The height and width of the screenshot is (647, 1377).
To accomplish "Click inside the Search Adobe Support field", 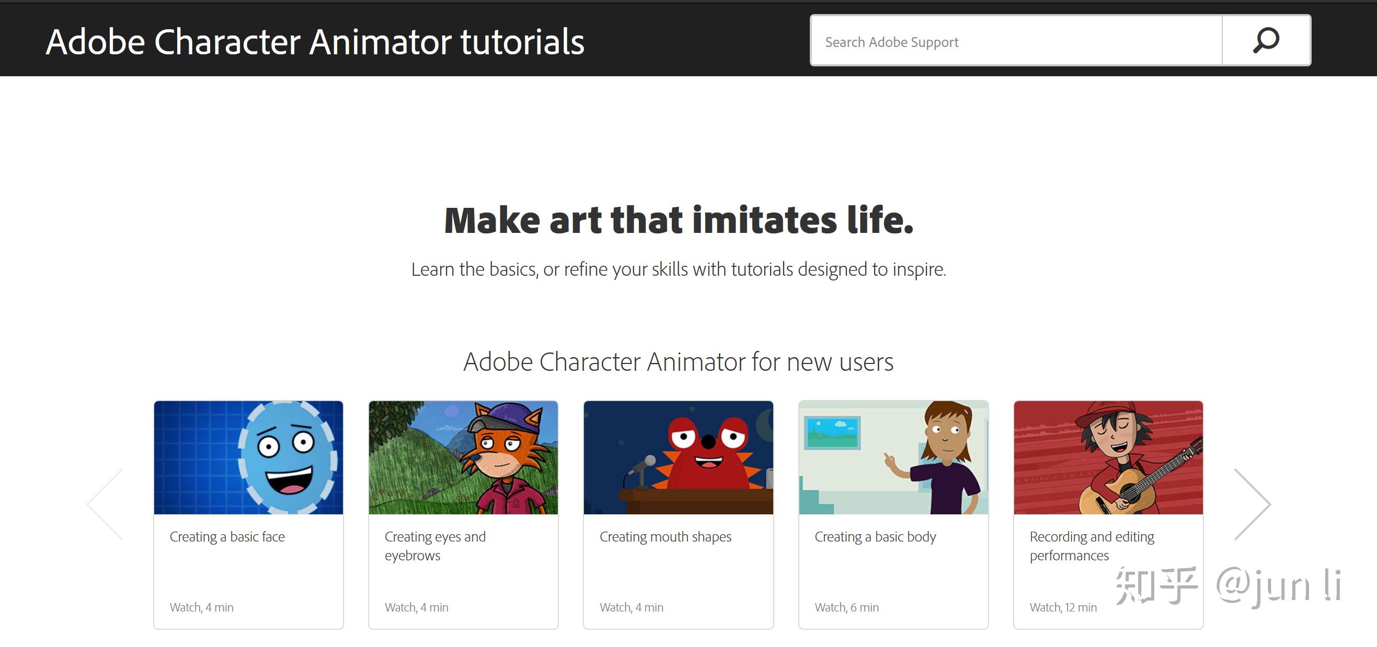I will 1016,42.
